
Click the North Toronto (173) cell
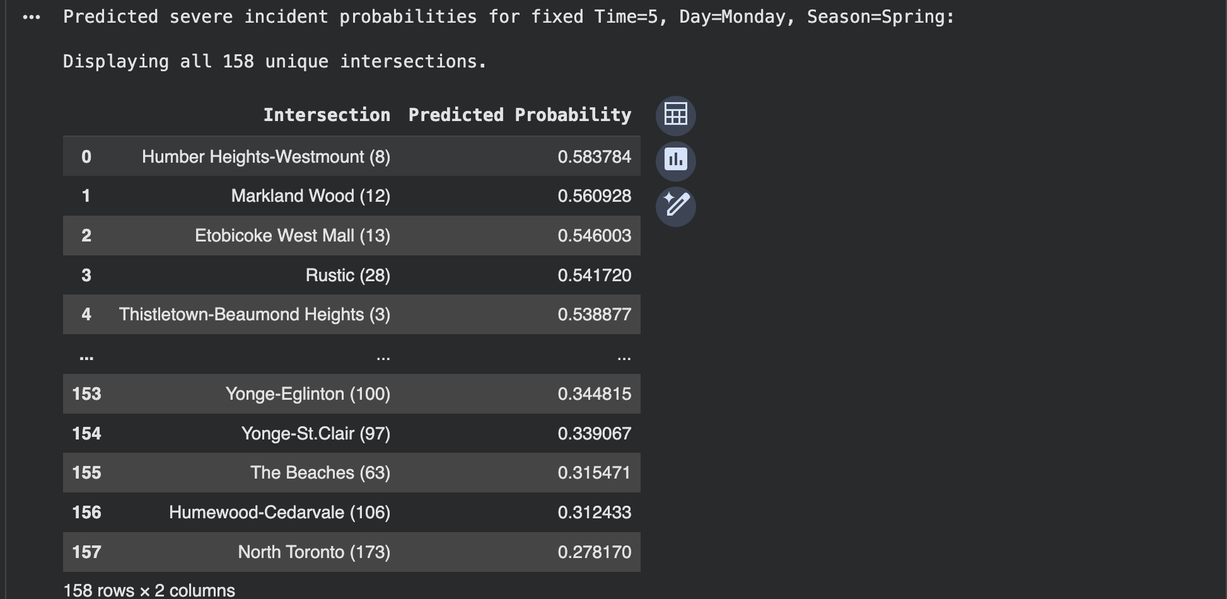point(313,552)
